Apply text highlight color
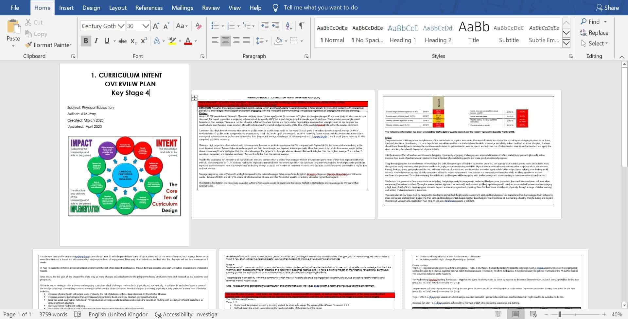 click(172, 41)
